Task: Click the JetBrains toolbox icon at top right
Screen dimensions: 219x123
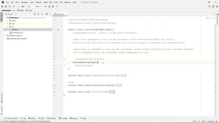Action: (x=217, y=6)
